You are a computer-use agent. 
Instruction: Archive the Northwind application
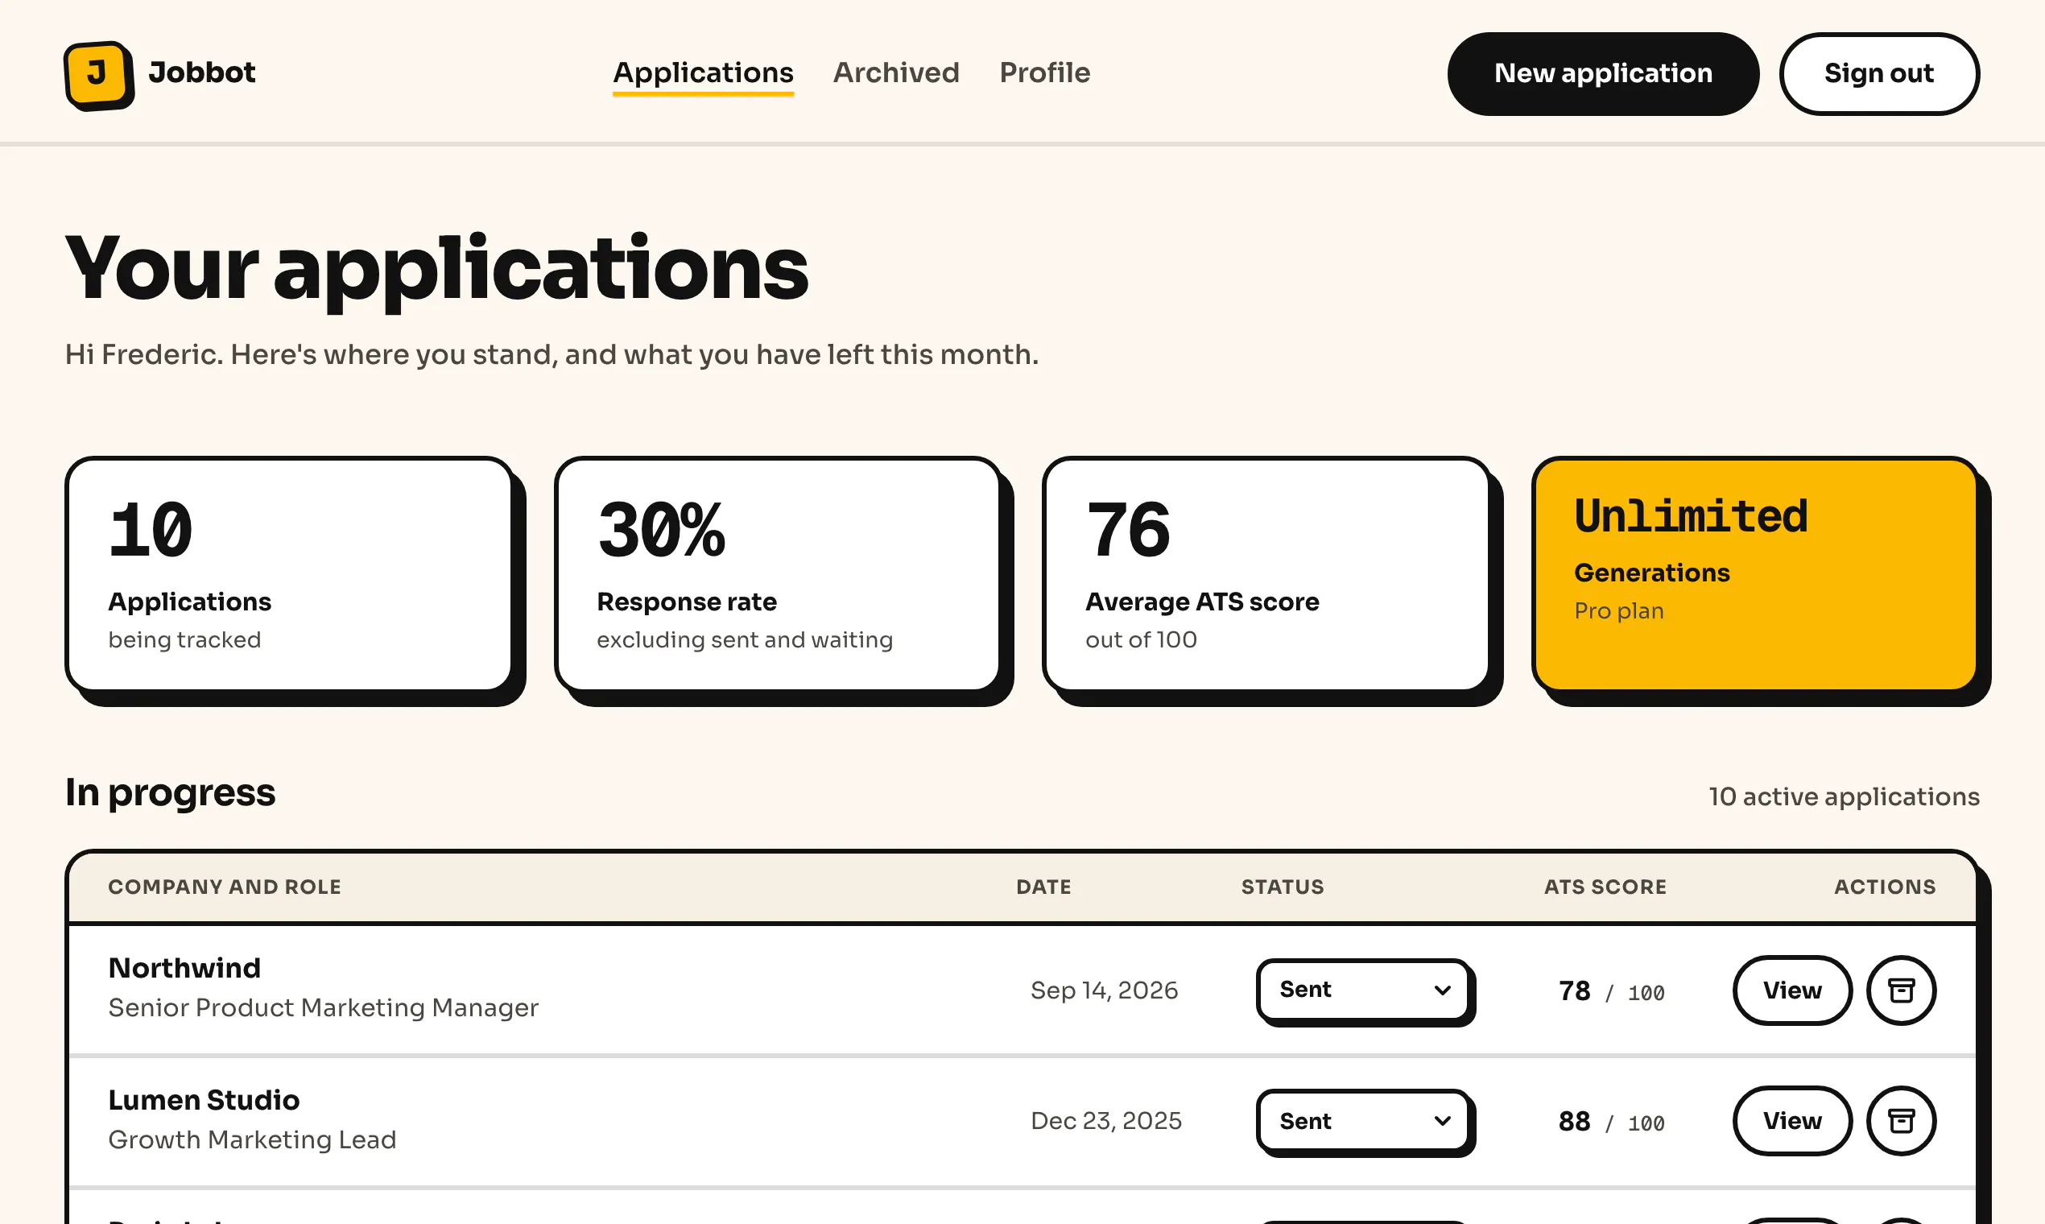1901,990
